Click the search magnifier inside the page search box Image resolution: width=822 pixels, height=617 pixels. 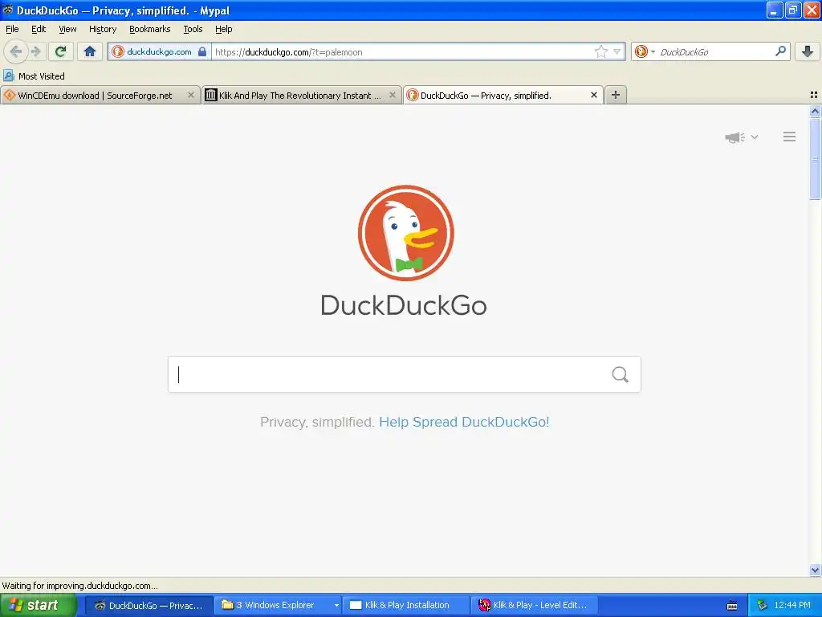coord(621,374)
